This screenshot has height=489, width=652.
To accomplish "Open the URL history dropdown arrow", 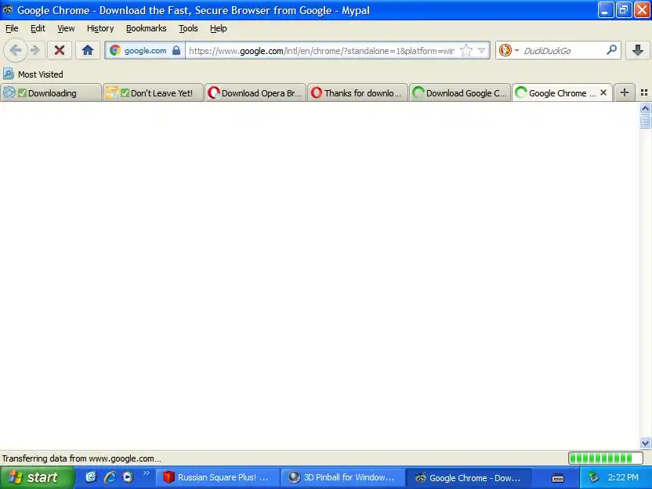I will [x=481, y=51].
